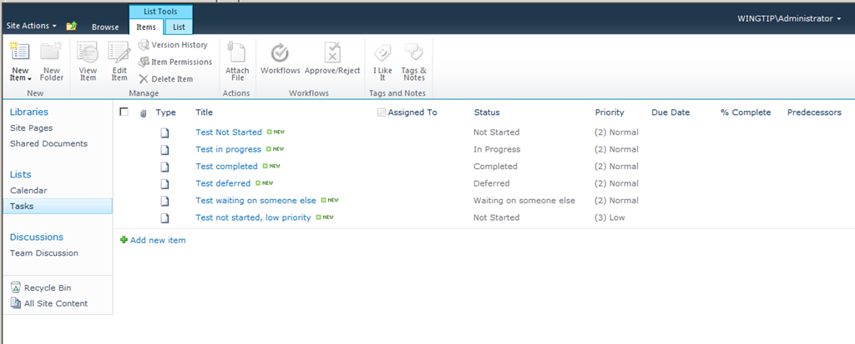Viewport: 855px width, 344px height.
Task: Click the Attach File icon
Action: click(237, 52)
